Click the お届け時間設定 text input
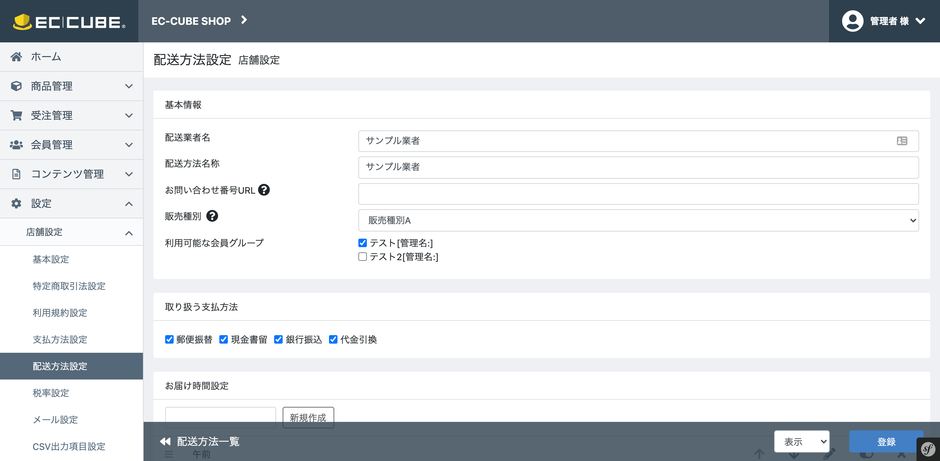Viewport: 940px width, 461px height. [220, 417]
